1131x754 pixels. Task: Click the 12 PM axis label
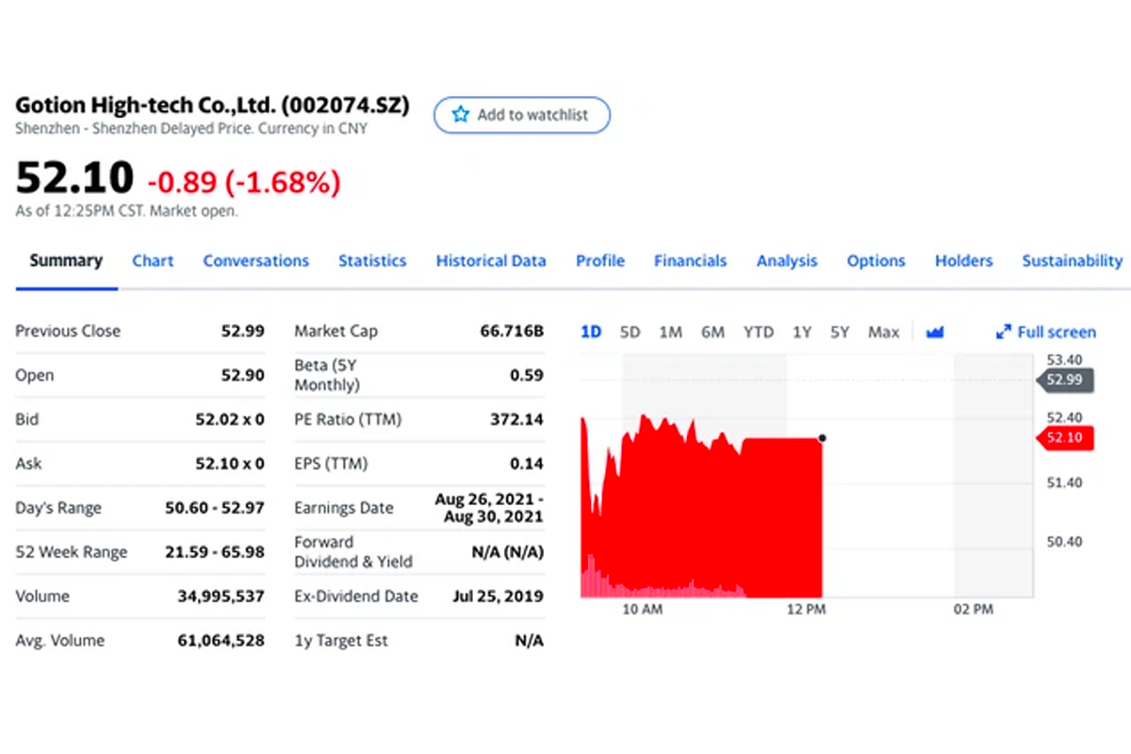tap(806, 610)
